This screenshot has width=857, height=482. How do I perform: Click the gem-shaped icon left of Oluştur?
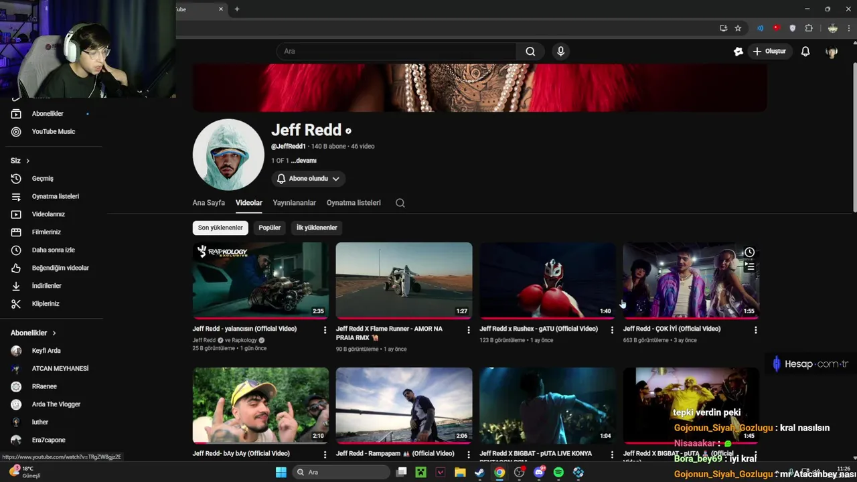pyautogui.click(x=738, y=52)
